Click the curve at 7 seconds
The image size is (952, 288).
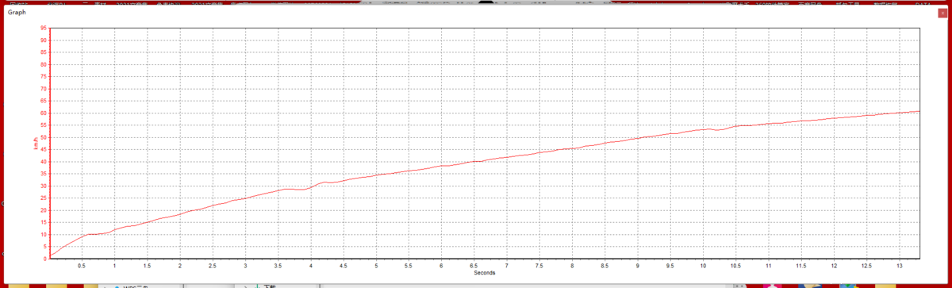[507, 157]
